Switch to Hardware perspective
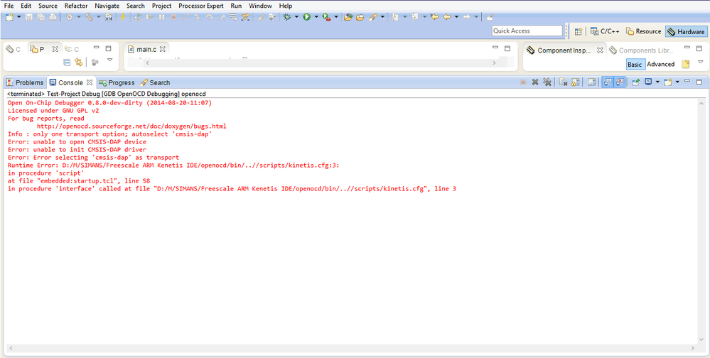 [686, 31]
